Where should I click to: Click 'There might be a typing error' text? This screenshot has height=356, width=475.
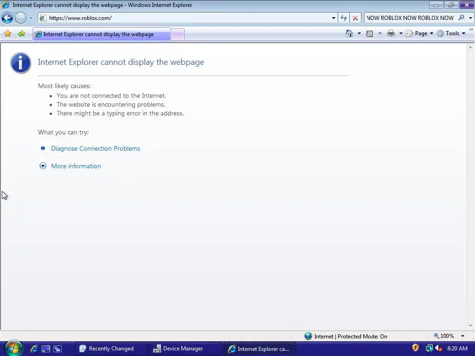120,113
